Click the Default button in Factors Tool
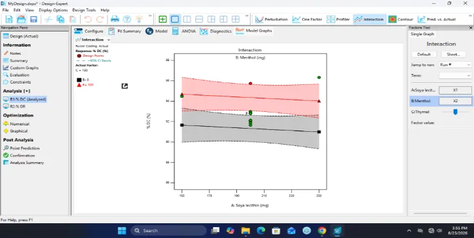 click(x=424, y=55)
